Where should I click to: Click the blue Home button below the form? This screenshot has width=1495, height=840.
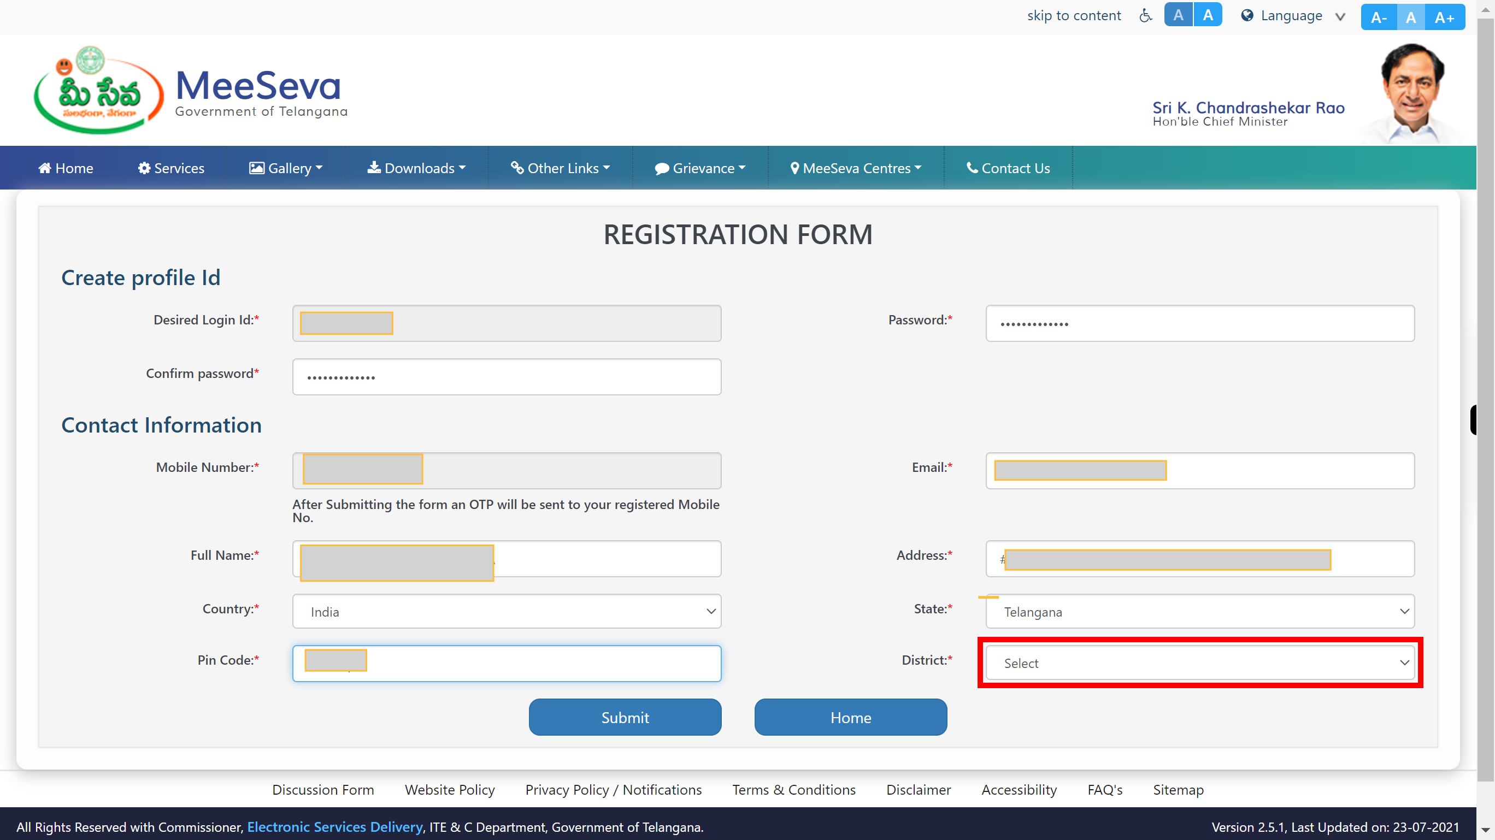(x=850, y=718)
